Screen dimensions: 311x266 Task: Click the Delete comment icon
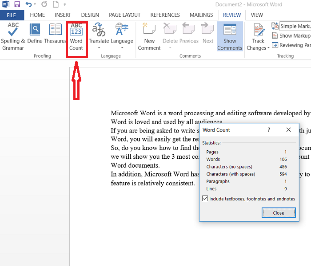(170, 28)
